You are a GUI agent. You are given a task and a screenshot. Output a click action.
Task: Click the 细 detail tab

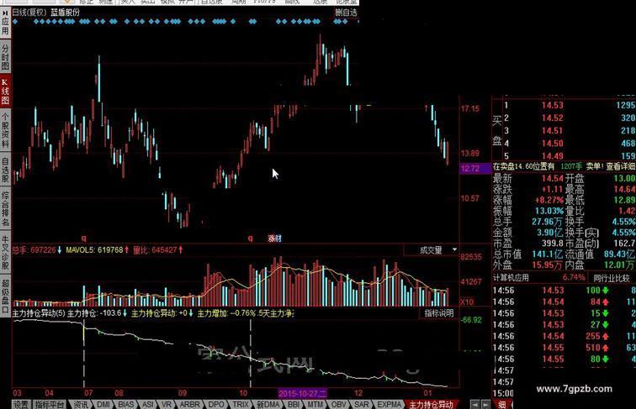502,404
